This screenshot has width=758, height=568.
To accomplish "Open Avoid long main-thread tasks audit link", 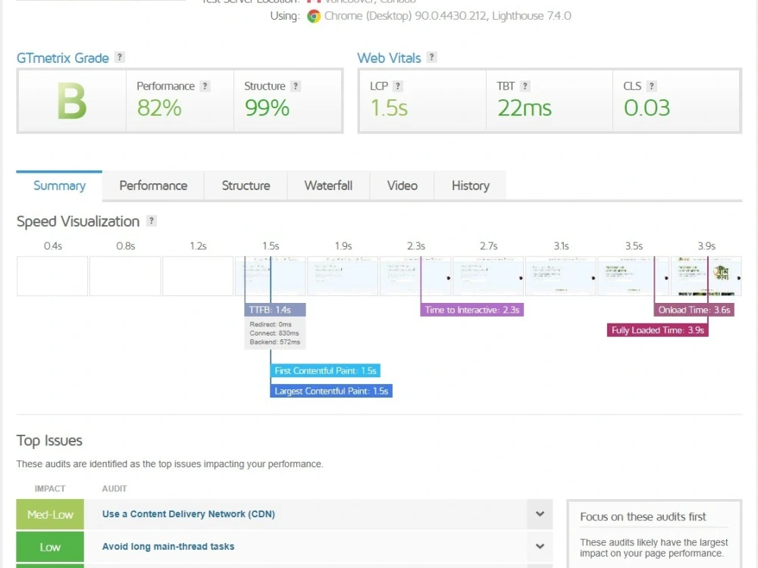I will click(168, 546).
